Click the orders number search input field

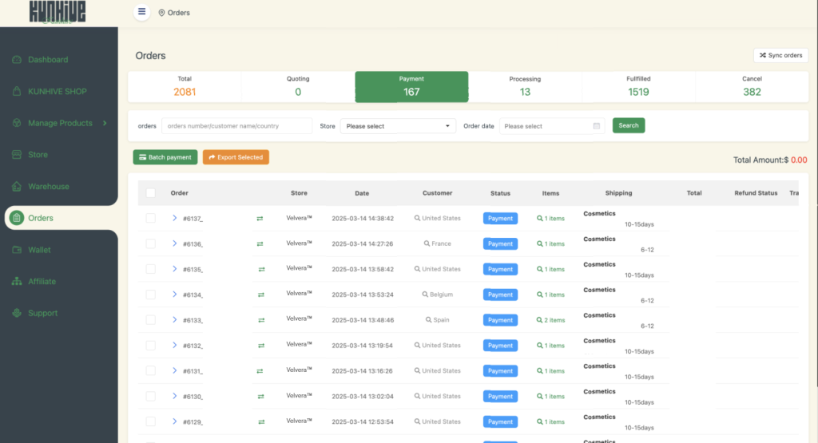click(236, 126)
